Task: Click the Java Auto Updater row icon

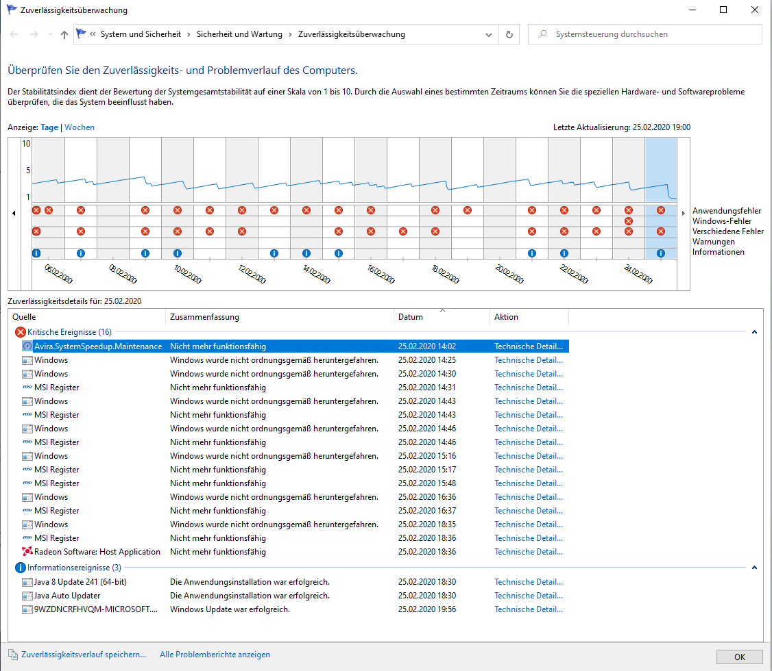Action: 27,596
